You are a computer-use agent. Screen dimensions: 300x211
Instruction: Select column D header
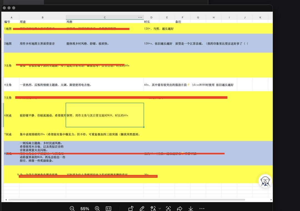click(x=151, y=18)
